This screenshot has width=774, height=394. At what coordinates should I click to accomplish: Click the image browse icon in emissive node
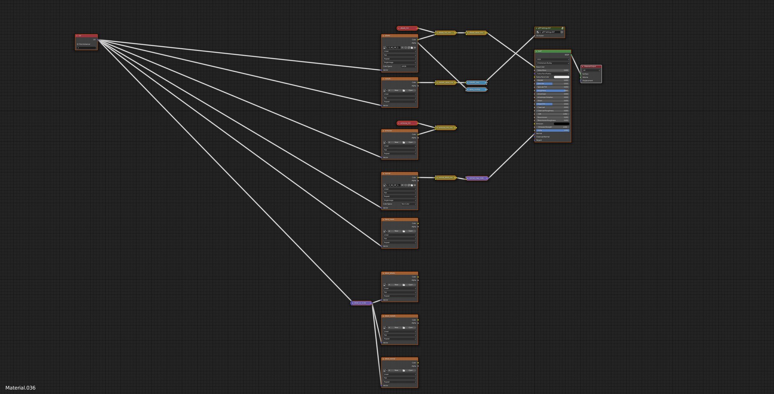[x=385, y=142]
